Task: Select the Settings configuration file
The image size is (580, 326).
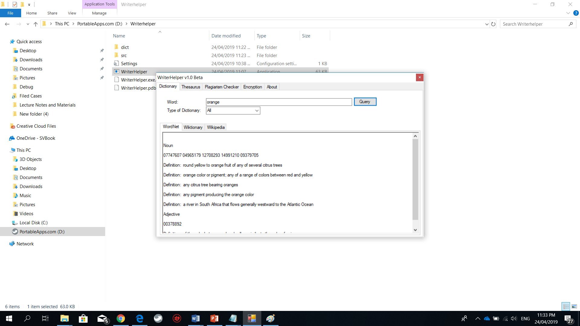Action: (129, 63)
